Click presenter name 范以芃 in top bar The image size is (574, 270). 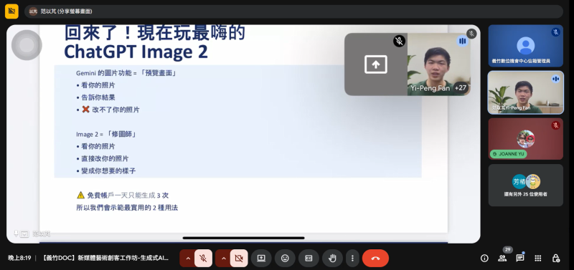(66, 11)
